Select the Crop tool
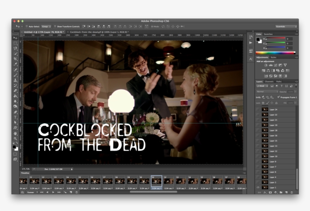The width and height of the screenshot is (310, 211). point(15,59)
